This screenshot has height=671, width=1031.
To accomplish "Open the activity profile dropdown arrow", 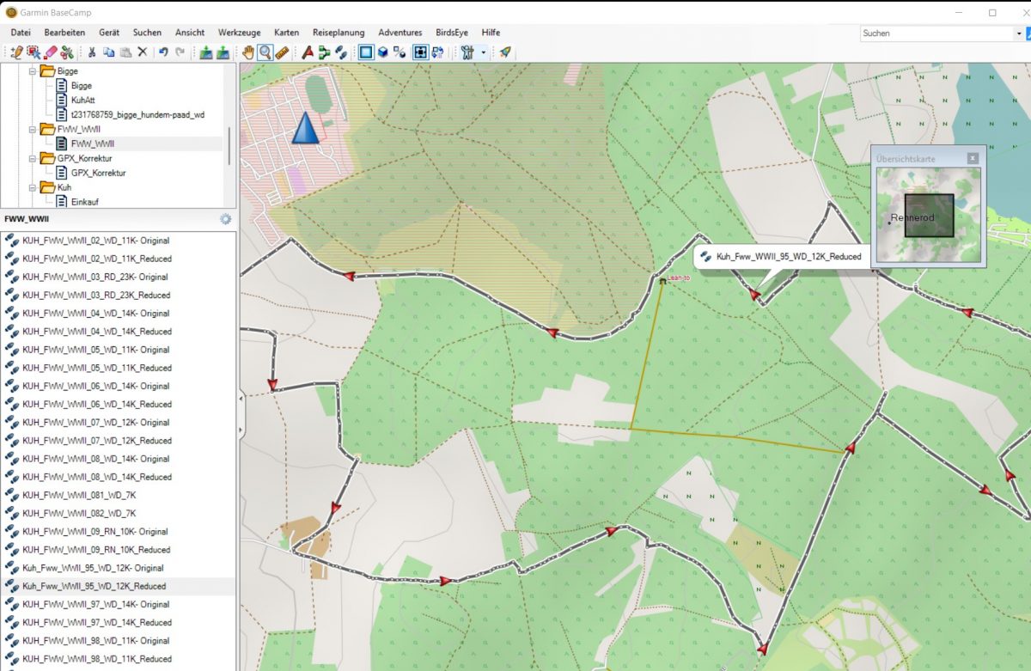I will click(484, 52).
